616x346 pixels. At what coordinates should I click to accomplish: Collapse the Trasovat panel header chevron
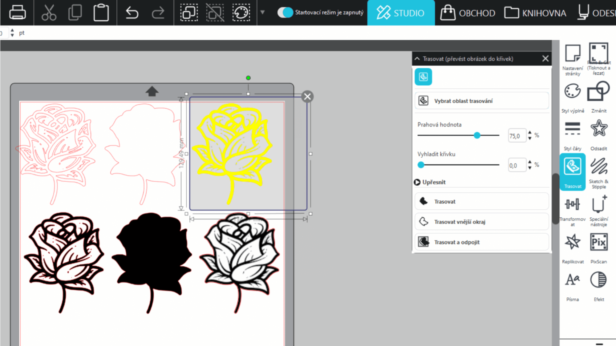417,58
